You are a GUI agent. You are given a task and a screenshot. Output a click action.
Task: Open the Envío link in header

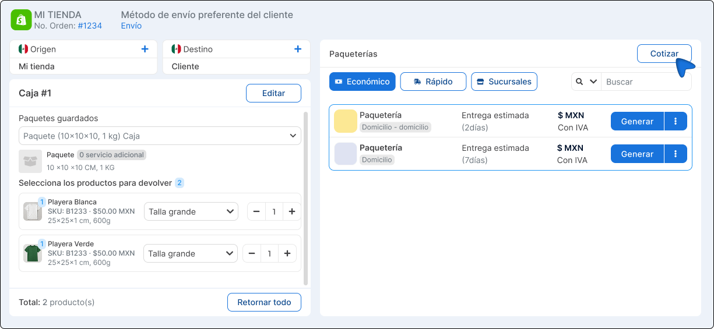click(131, 26)
